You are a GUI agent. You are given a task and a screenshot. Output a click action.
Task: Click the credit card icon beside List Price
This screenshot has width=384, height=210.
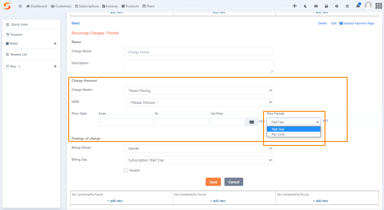pyautogui.click(x=251, y=121)
